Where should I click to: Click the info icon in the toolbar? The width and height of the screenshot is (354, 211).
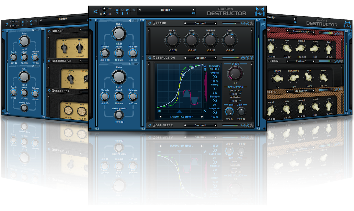coord(122,14)
